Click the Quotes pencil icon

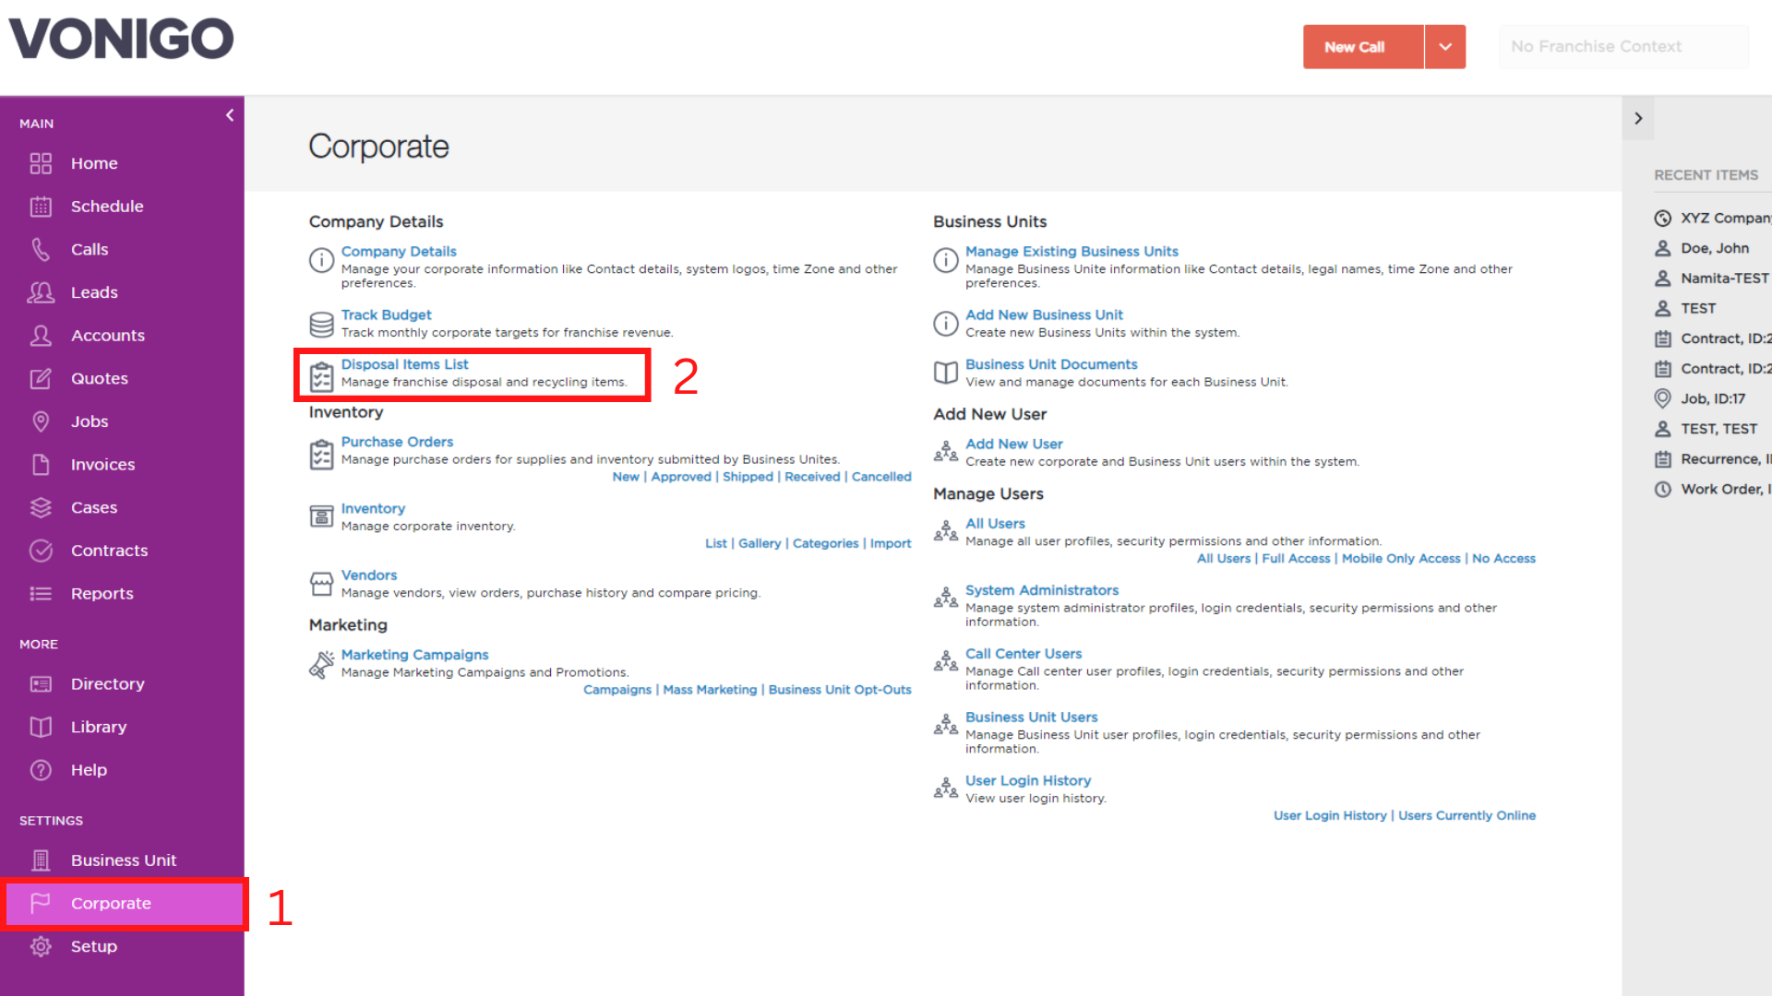pyautogui.click(x=41, y=378)
